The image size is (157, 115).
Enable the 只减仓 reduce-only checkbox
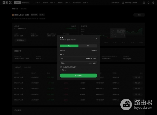point(60,70)
